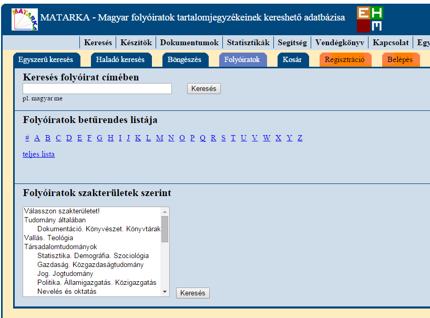Screen dimensions: 430x318
Task: Select 'Dokumentáció. Könyvészet. Könyvtárak' option
Action: [x=92, y=229]
